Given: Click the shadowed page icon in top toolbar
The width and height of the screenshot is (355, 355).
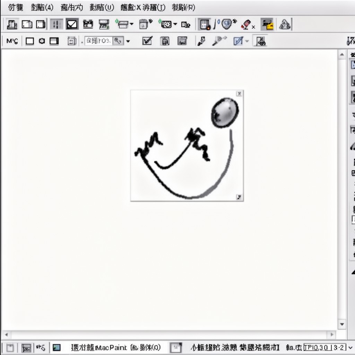Looking at the screenshot, I should 41,24.
